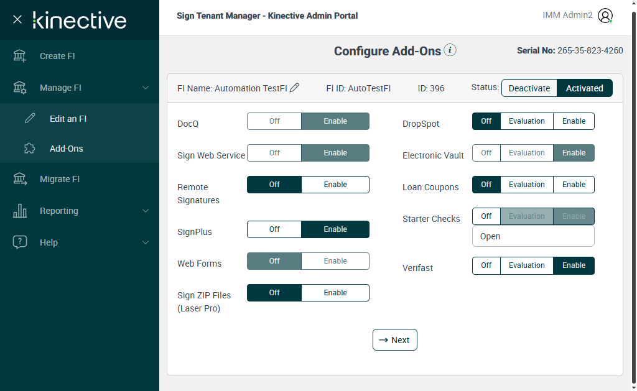Turn Sign Web Service Off
The height and width of the screenshot is (391, 637).
[x=274, y=153]
